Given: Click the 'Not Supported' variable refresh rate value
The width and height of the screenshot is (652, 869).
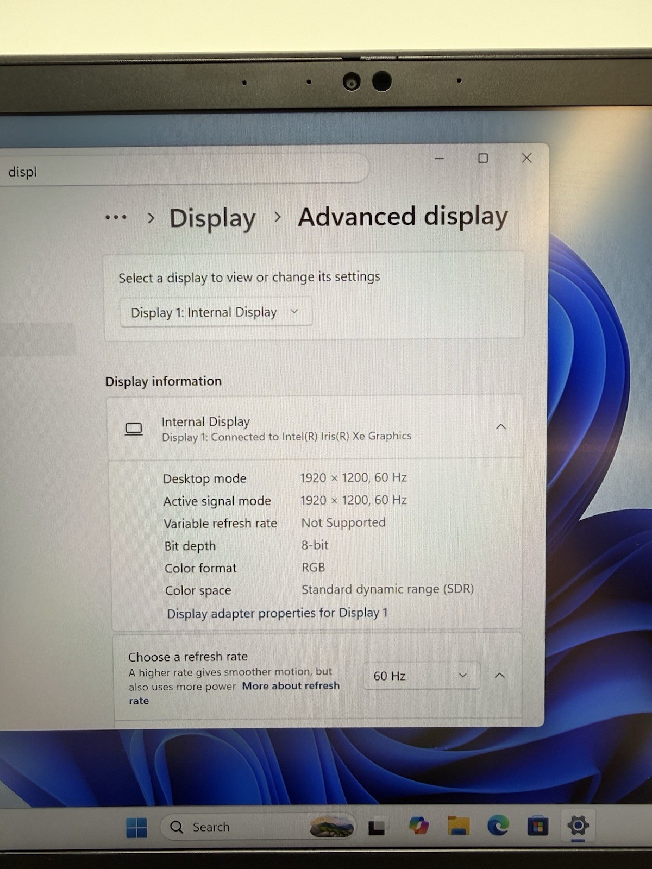Looking at the screenshot, I should click(343, 522).
